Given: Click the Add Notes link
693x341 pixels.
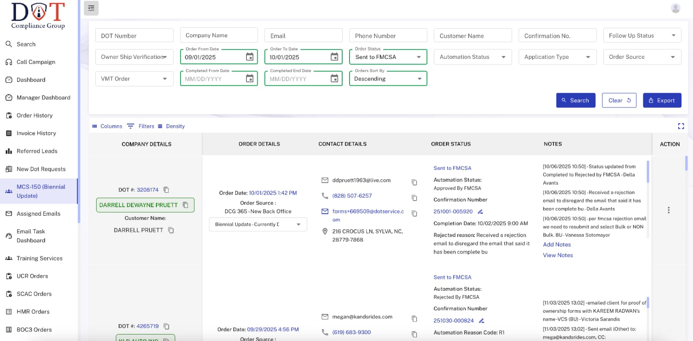Looking at the screenshot, I should [557, 244].
